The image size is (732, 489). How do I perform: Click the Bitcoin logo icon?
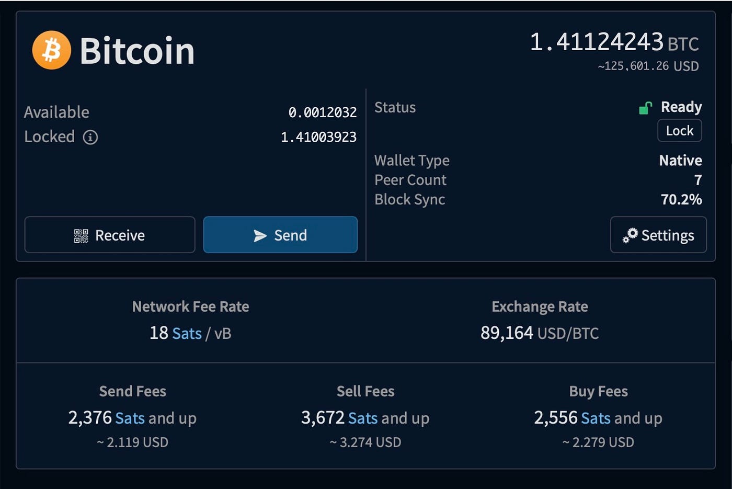(51, 49)
